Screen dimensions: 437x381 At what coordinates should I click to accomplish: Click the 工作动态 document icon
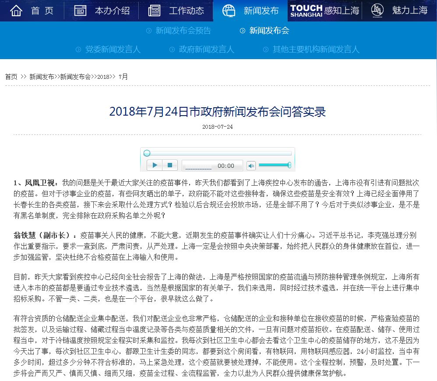point(154,11)
